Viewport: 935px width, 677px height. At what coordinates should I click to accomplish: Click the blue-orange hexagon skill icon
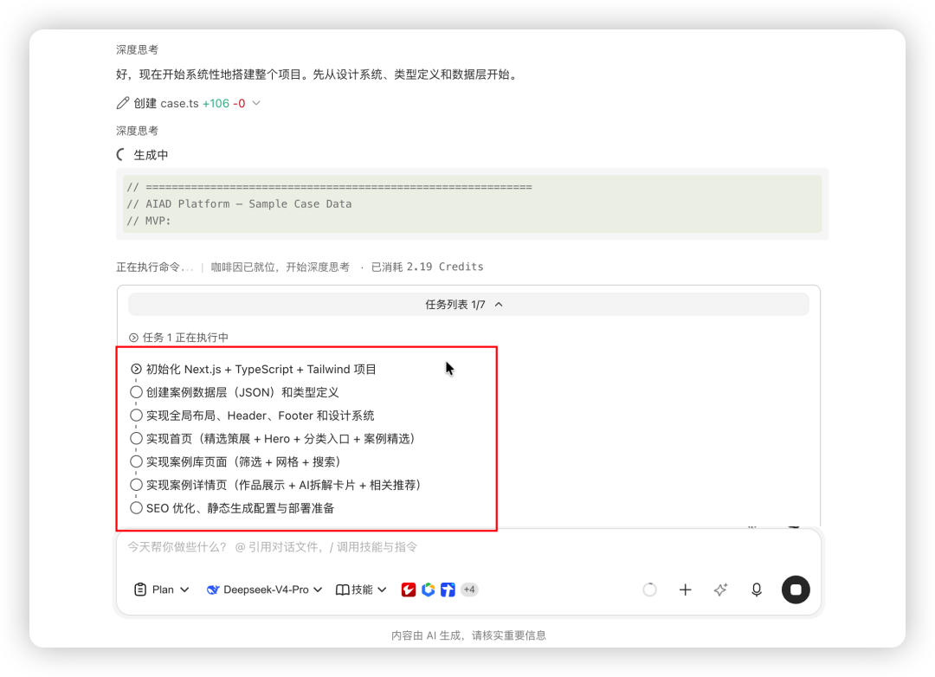point(429,590)
